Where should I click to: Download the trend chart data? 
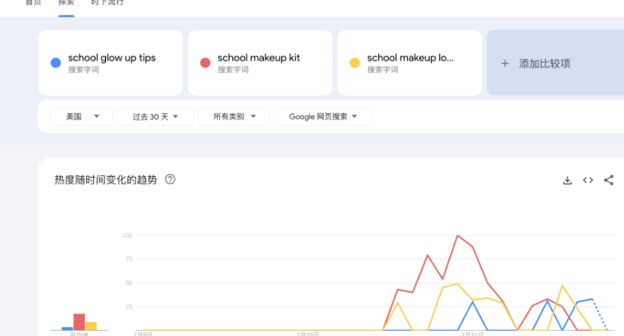567,180
